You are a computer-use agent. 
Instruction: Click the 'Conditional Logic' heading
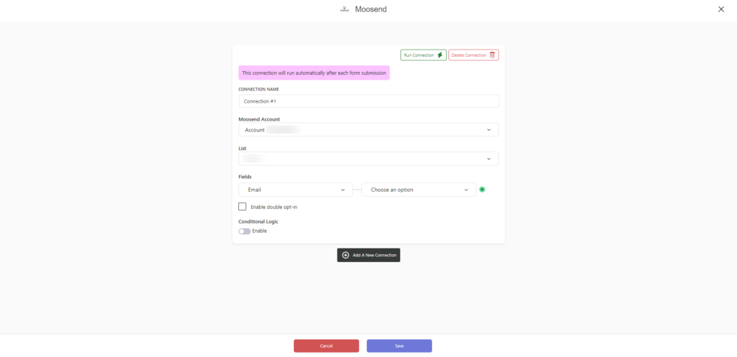coord(258,221)
